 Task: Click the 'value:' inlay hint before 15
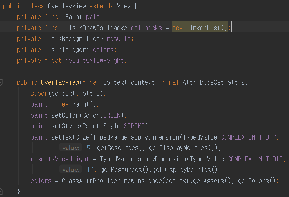click(x=71, y=148)
